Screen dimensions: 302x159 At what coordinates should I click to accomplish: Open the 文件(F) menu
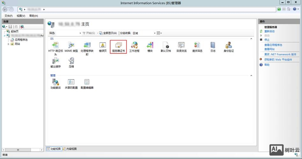click(x=9, y=16)
